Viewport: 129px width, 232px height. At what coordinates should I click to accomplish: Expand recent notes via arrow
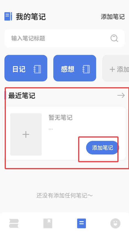tap(121, 95)
